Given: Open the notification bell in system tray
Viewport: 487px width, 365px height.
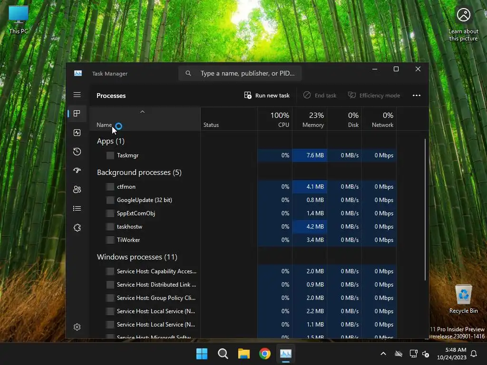Looking at the screenshot, I should pyautogui.click(x=474, y=354).
